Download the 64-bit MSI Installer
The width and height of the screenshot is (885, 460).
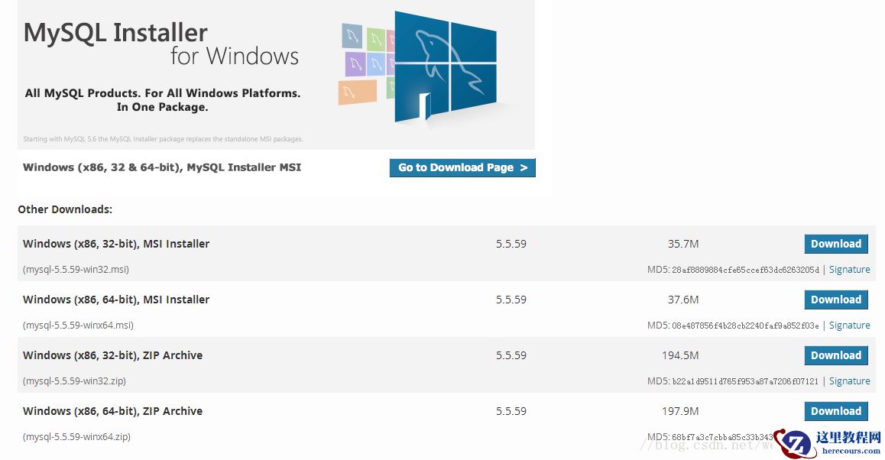[x=835, y=300]
